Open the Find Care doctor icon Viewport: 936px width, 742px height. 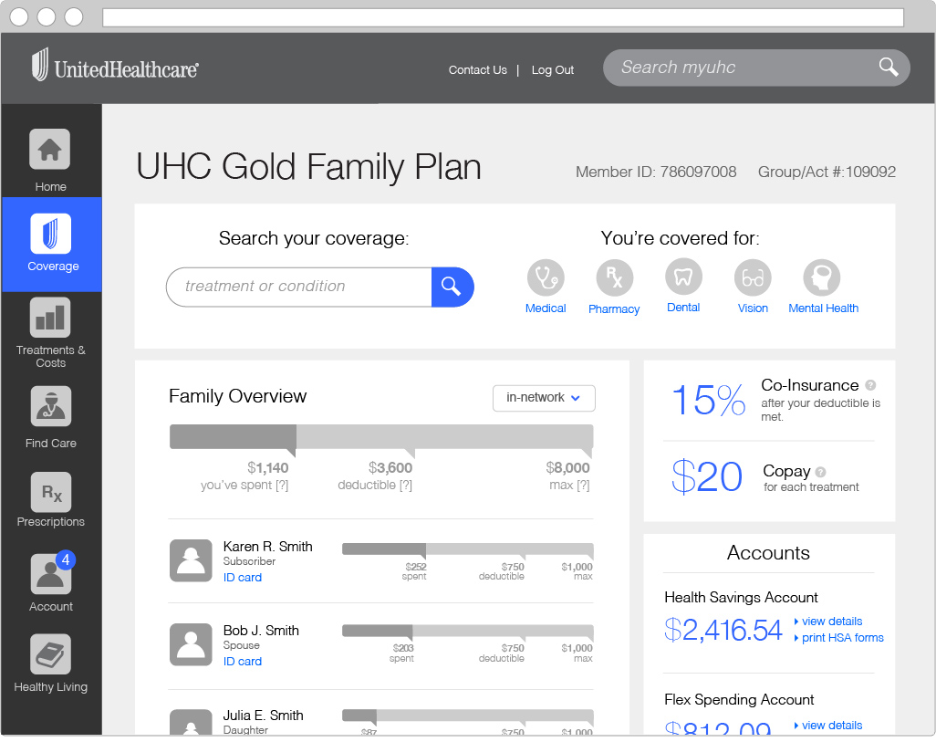pos(51,406)
